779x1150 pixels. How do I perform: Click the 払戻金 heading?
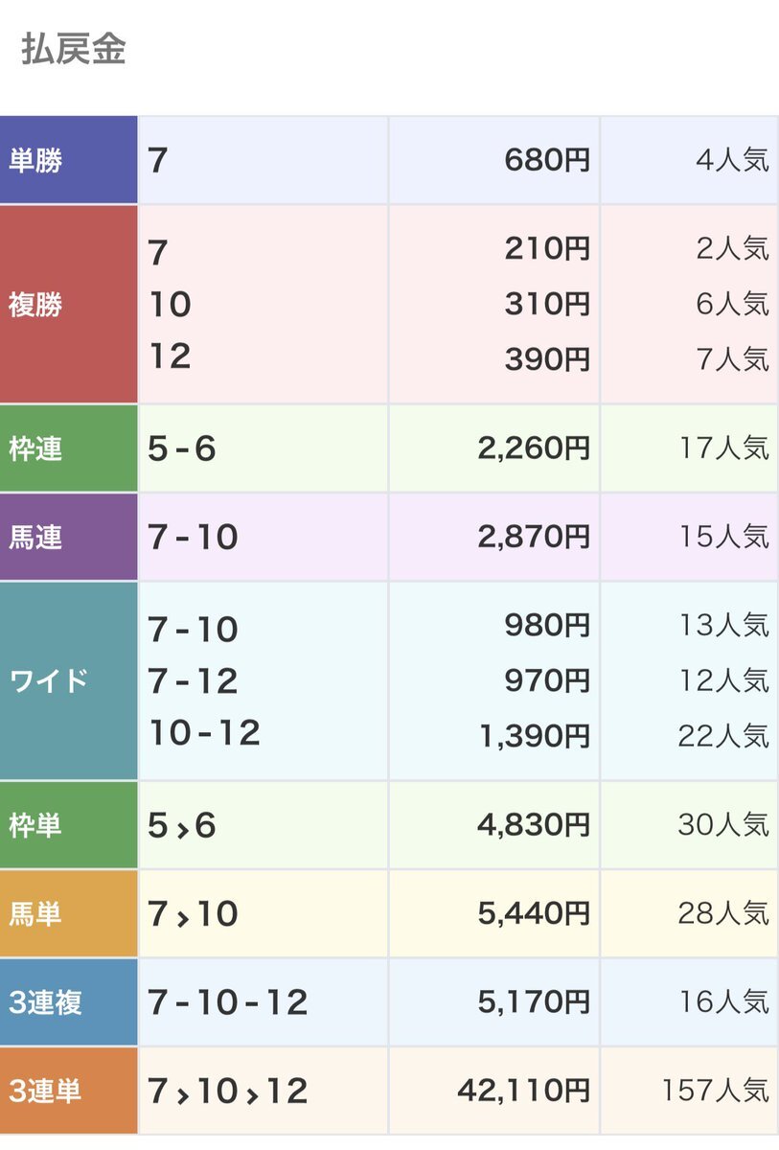(x=73, y=50)
